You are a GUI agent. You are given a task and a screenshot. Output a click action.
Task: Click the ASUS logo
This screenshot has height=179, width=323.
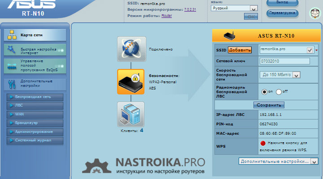tap(31, 4)
